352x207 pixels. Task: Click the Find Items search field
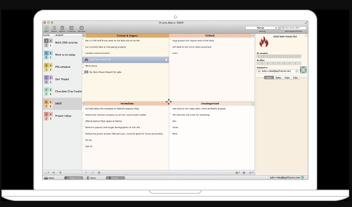[x=294, y=28]
